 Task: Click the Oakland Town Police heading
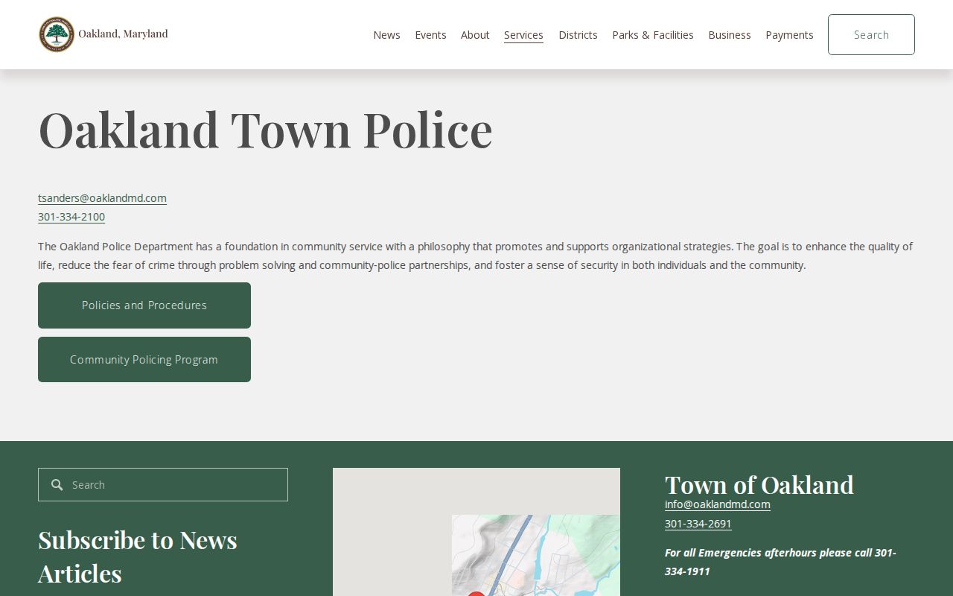[265, 129]
